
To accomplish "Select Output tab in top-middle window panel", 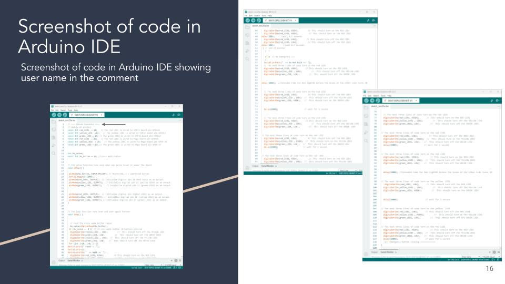I will tap(256, 166).
